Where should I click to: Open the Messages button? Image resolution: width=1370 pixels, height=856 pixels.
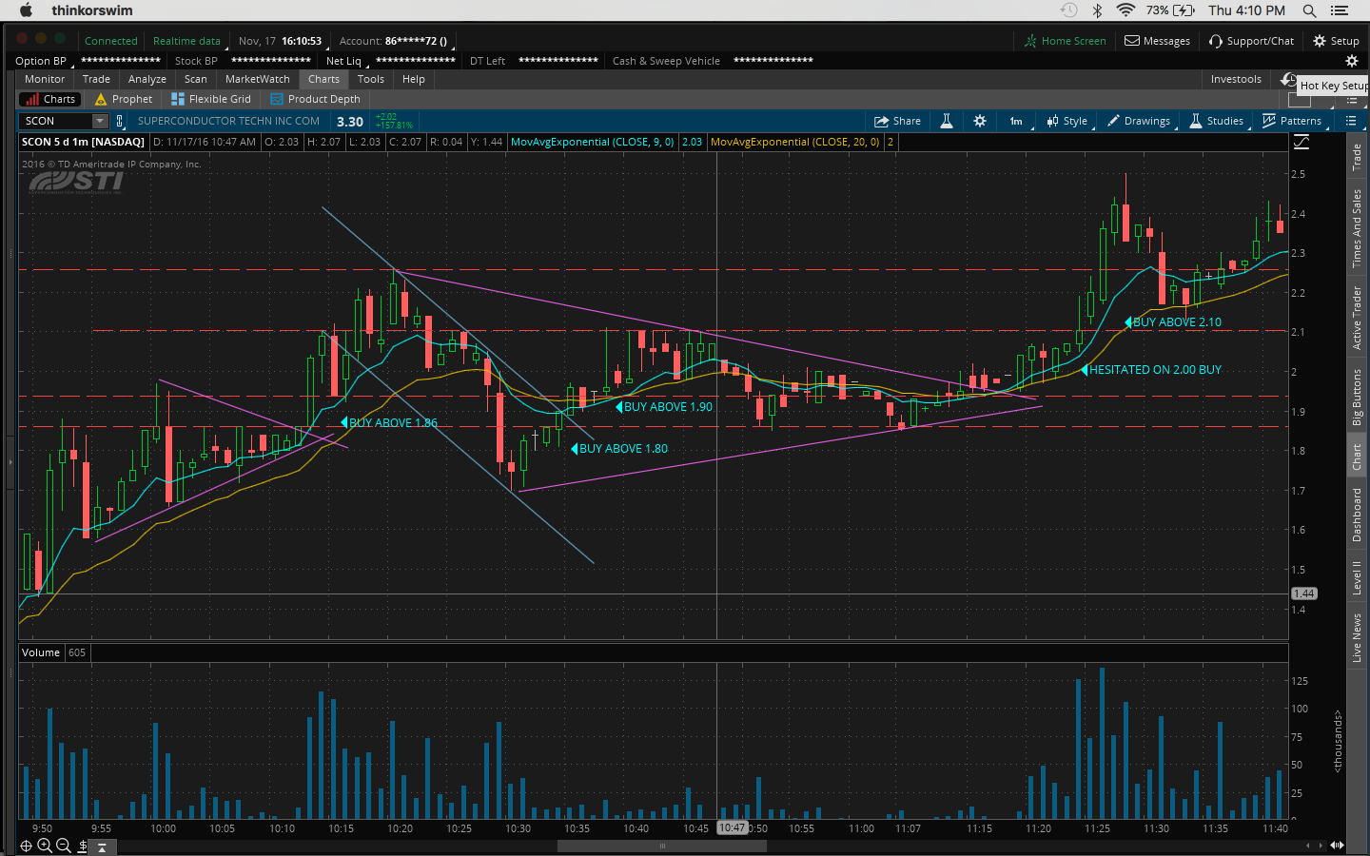coord(1157,41)
